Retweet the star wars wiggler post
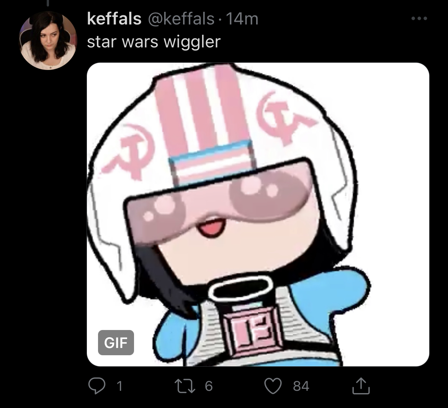Viewport: 448px width, 408px height. point(185,386)
